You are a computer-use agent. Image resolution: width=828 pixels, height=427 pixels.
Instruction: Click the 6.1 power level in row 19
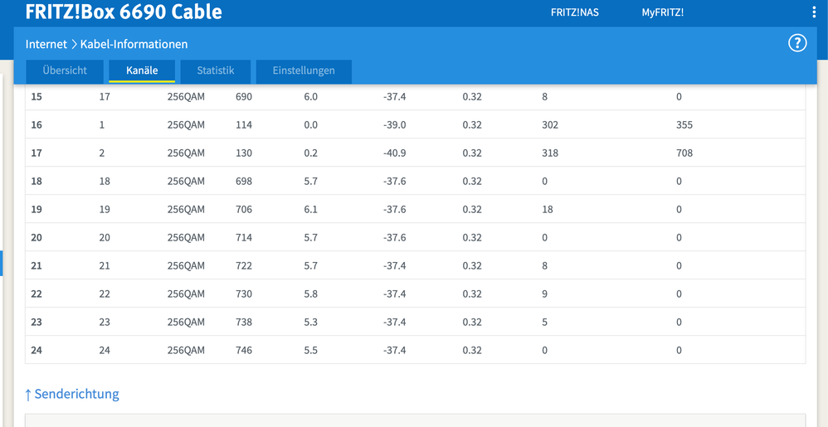click(311, 210)
